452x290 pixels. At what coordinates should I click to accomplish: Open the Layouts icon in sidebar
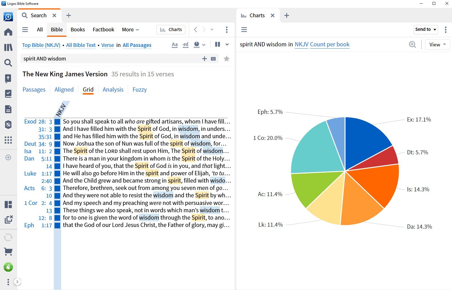coord(8,204)
